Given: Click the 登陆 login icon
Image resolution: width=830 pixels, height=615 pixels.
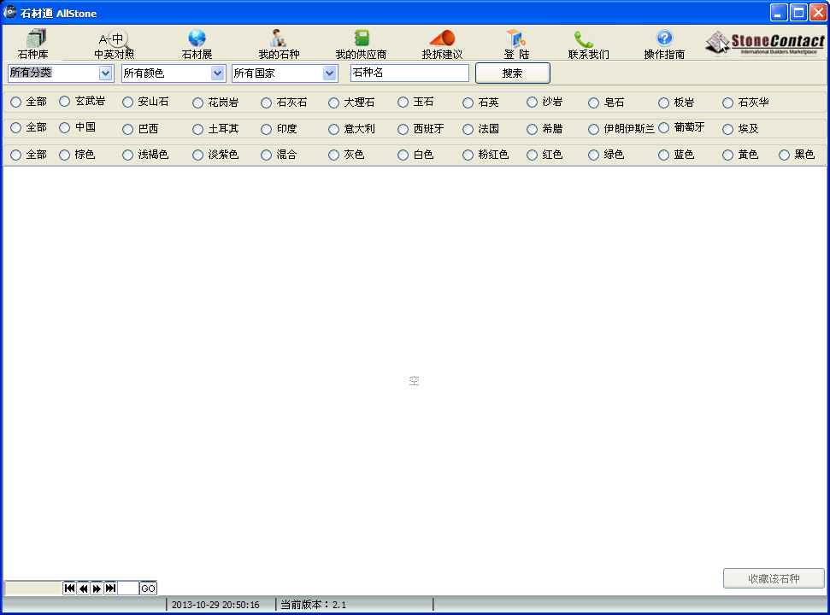Looking at the screenshot, I should [515, 38].
